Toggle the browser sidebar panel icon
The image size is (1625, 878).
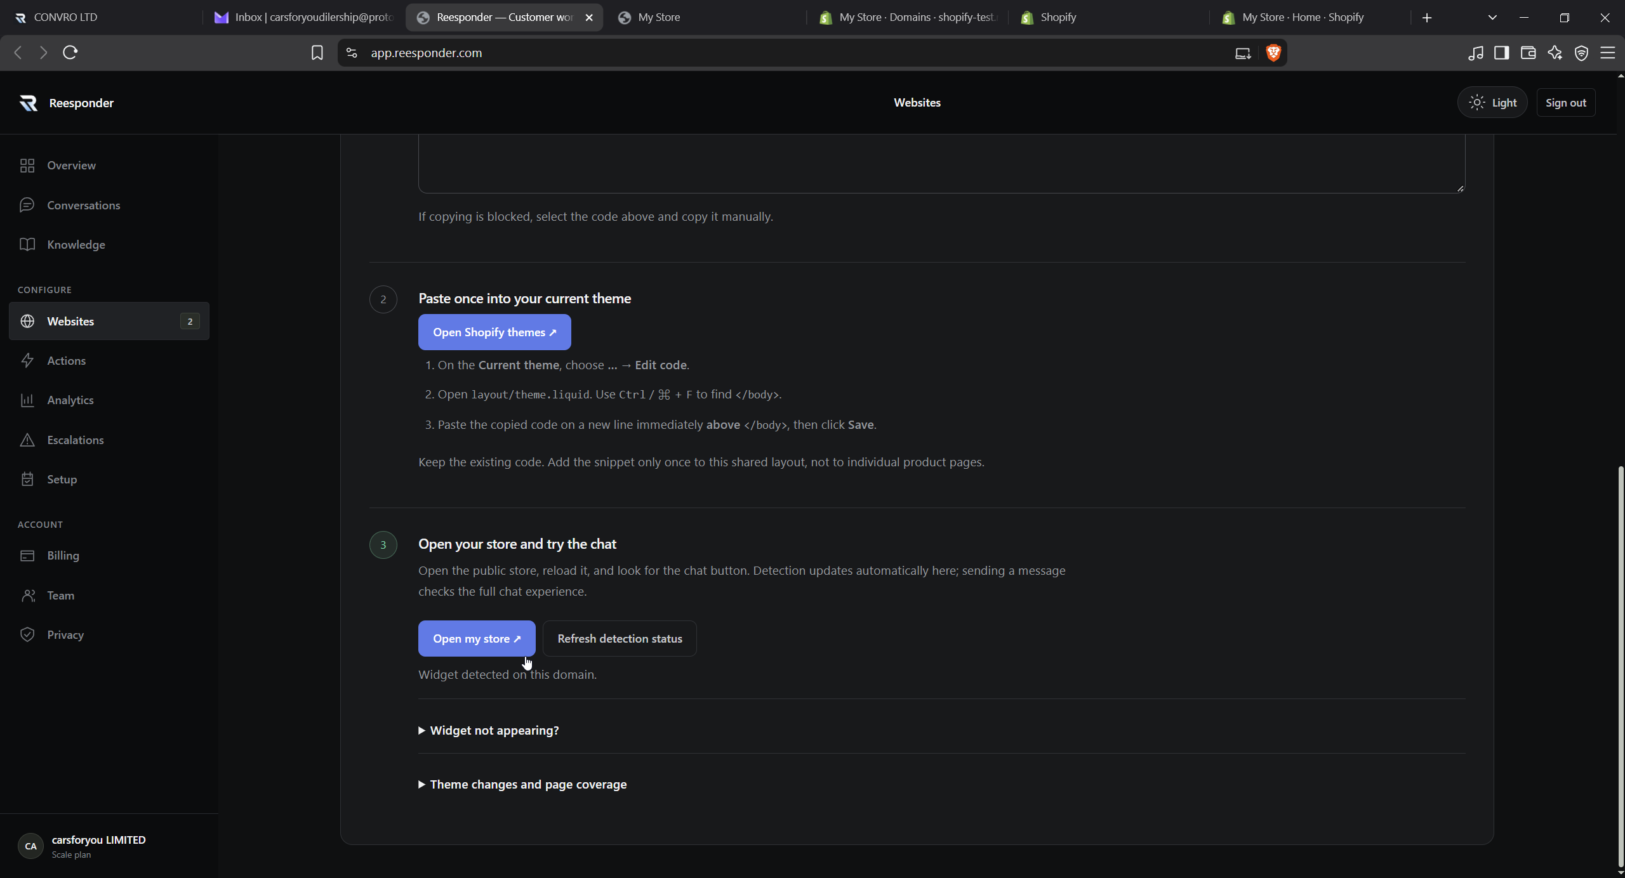1501,53
